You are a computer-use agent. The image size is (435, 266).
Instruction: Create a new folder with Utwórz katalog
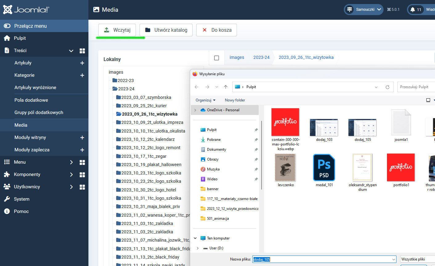[x=166, y=30]
